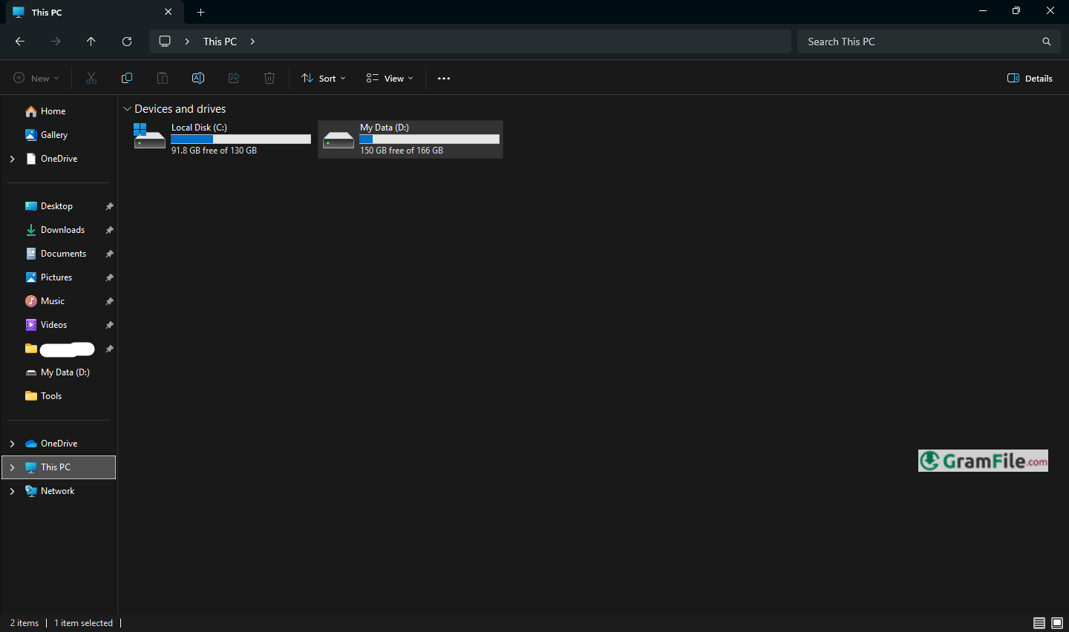This screenshot has height=632, width=1069.
Task: Open the Sort dropdown
Action: click(x=324, y=78)
